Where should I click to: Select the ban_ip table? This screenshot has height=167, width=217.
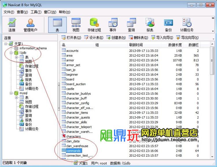[x=71, y=70]
